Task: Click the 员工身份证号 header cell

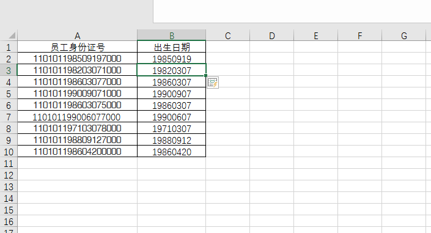Action: pos(77,47)
